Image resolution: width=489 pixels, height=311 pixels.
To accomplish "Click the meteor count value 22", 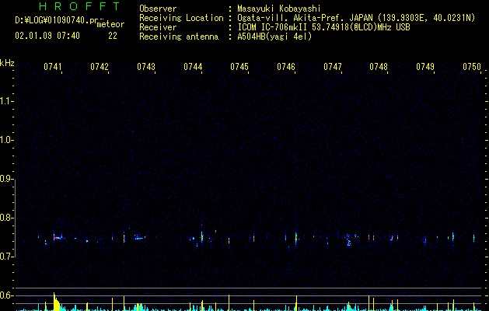I will coord(113,36).
